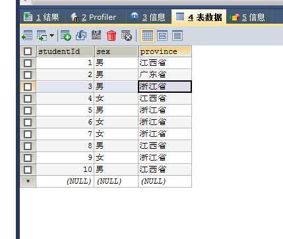The width and height of the screenshot is (283, 239).
Task: Switch to grid view mode icon
Action: (148, 36)
